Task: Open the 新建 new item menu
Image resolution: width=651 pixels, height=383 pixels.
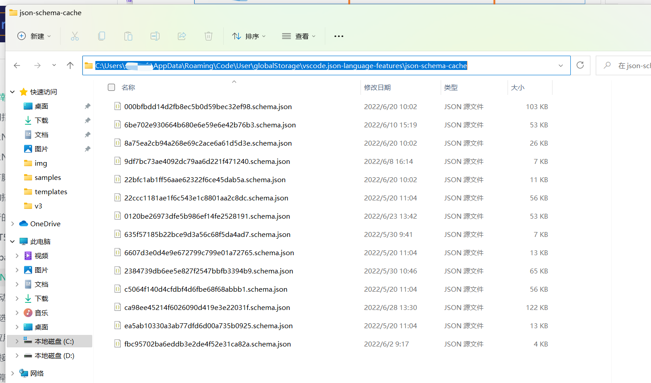Action: point(34,37)
